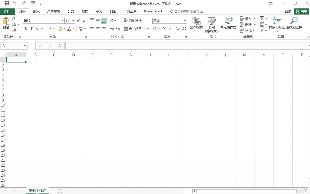Paste from clipboard icon
The width and height of the screenshot is (310, 194).
[x=6, y=21]
